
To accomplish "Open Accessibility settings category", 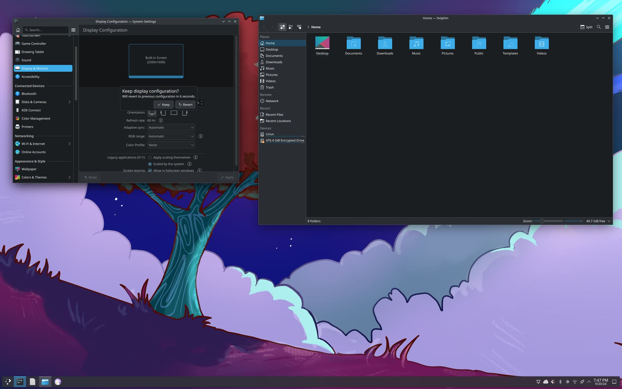I will 43,77.
